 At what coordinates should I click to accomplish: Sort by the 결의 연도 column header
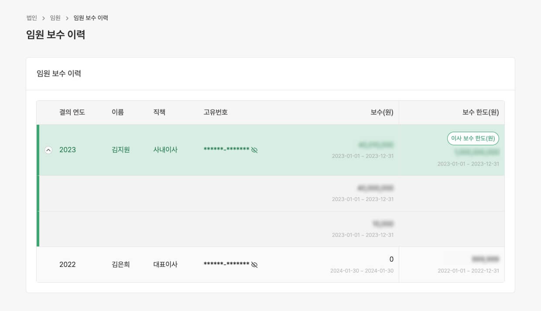[72, 112]
